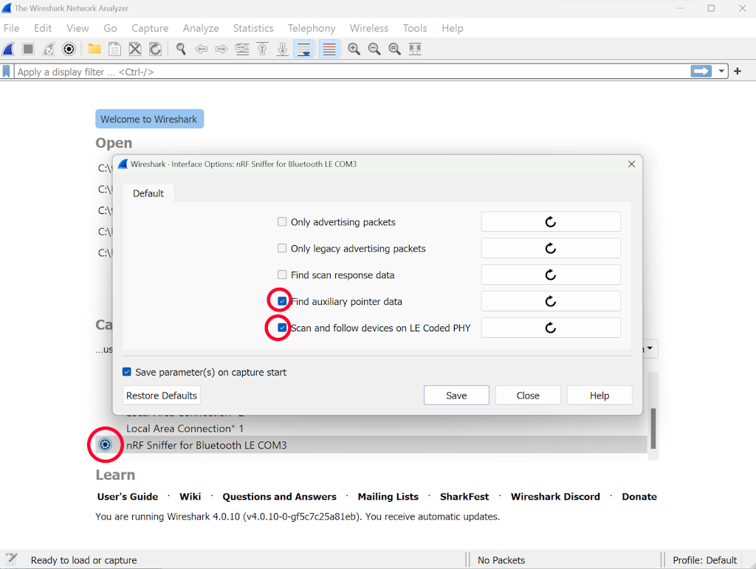The width and height of the screenshot is (756, 569).
Task: Click the go to specified packet icon
Action: pyautogui.click(x=242, y=49)
